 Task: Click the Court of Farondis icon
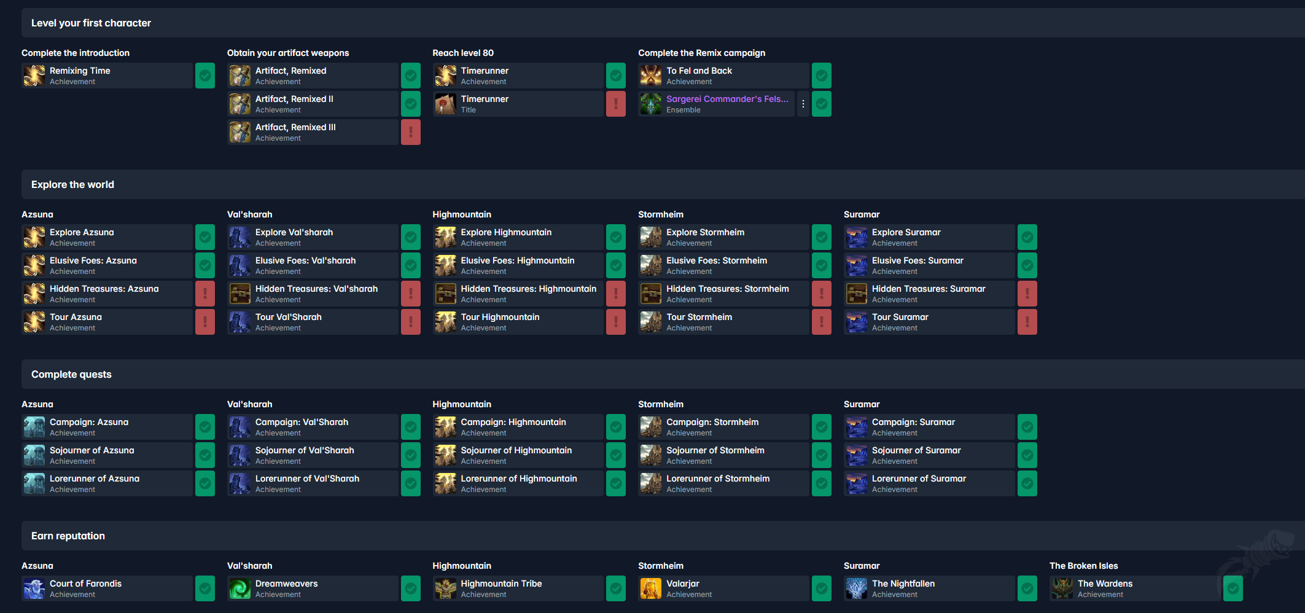click(x=34, y=588)
